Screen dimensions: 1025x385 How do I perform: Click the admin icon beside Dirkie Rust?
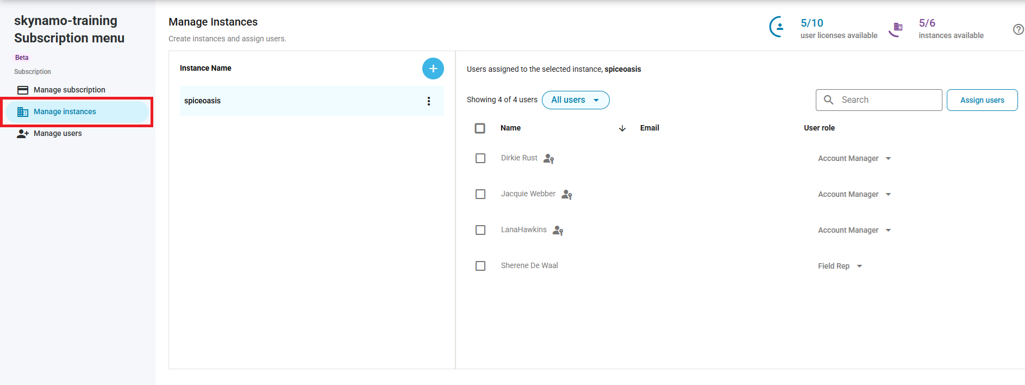click(x=549, y=159)
